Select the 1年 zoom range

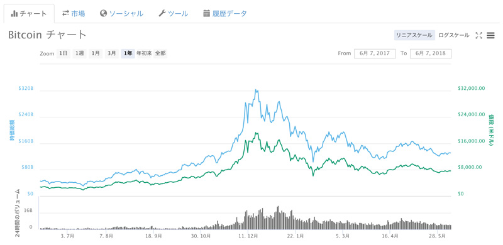click(128, 53)
